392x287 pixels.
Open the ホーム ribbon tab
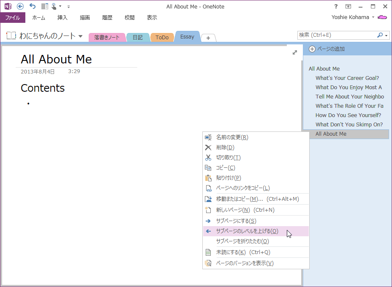tap(39, 17)
